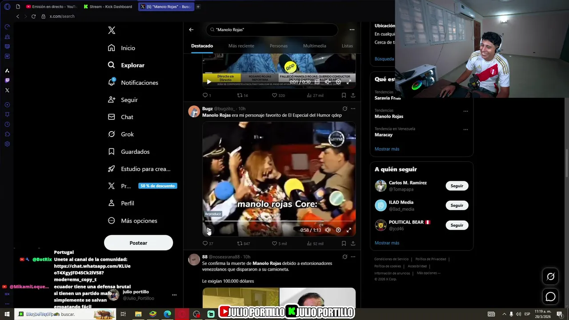Bookmark the Bugz post
The height and width of the screenshot is (320, 569).
344,244
